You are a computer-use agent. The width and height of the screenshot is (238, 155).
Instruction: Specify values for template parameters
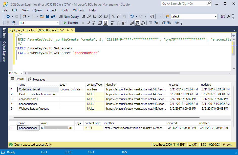pos(177,23)
